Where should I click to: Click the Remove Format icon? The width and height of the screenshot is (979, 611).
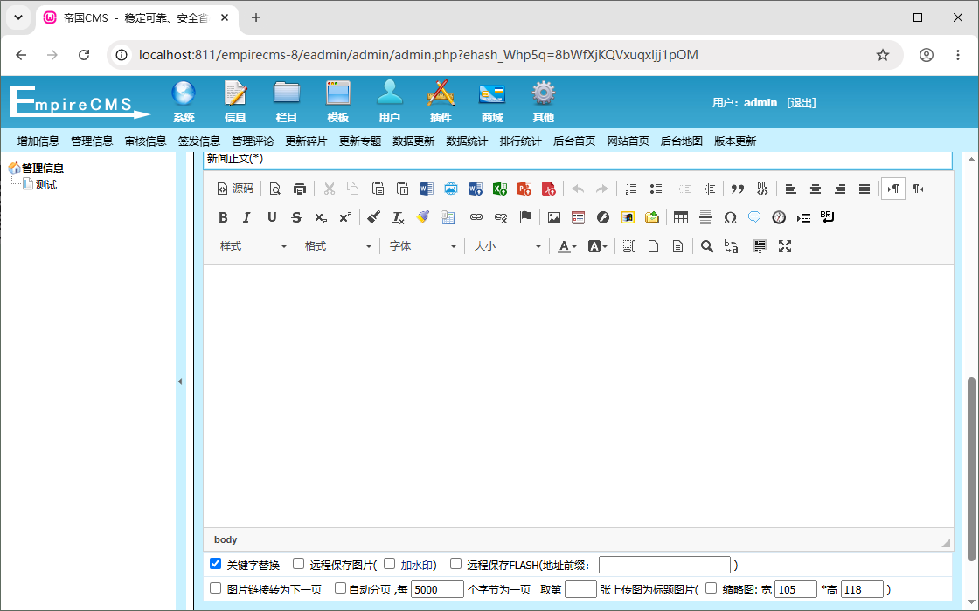(x=399, y=217)
